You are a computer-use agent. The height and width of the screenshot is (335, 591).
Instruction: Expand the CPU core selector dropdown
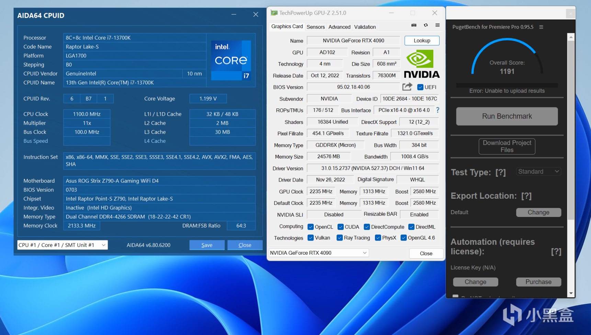click(62, 245)
